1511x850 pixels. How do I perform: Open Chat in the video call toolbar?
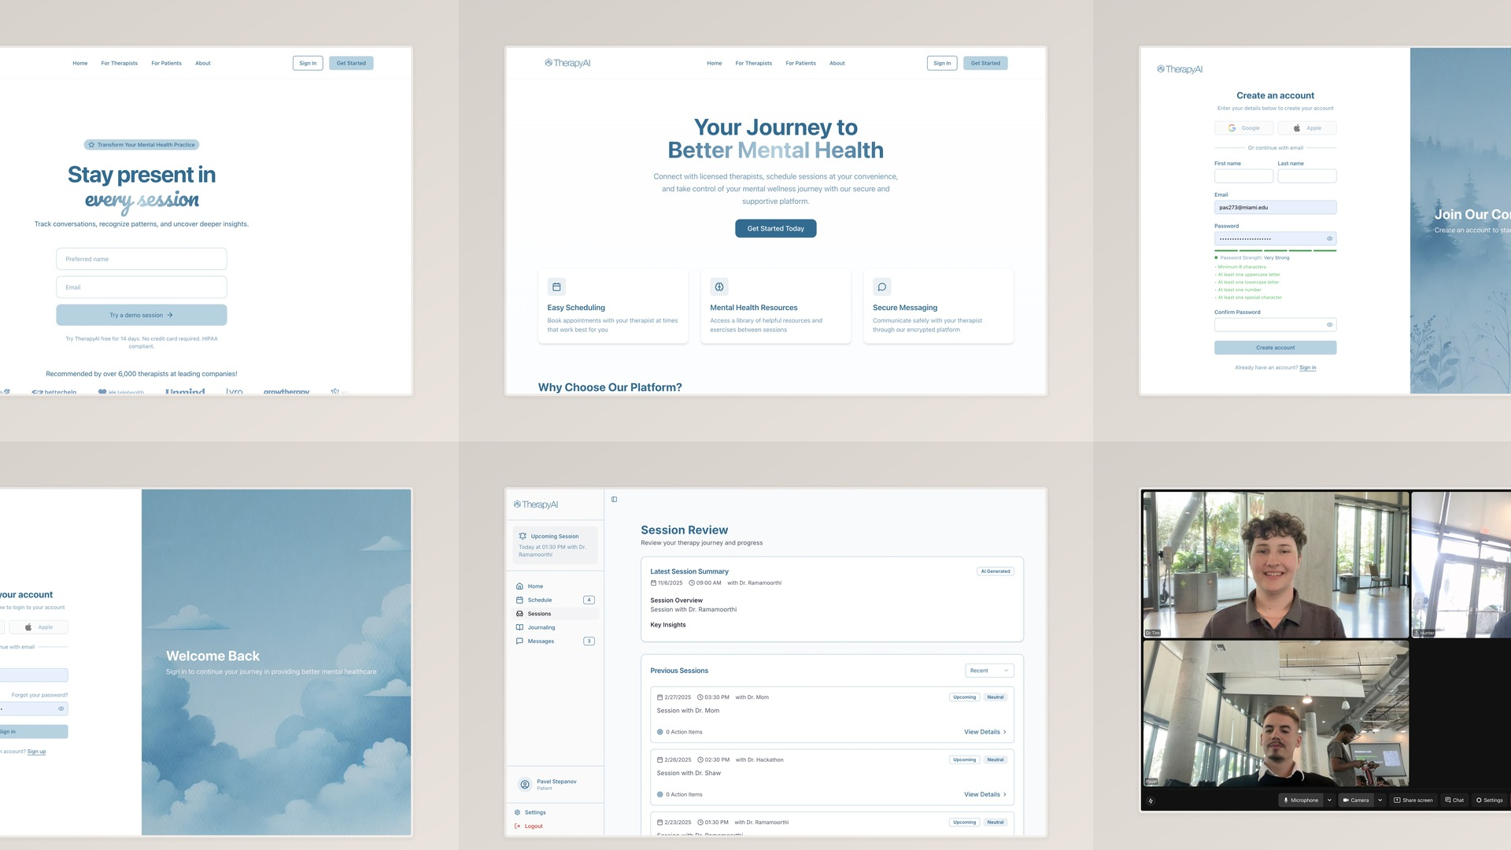point(1454,800)
